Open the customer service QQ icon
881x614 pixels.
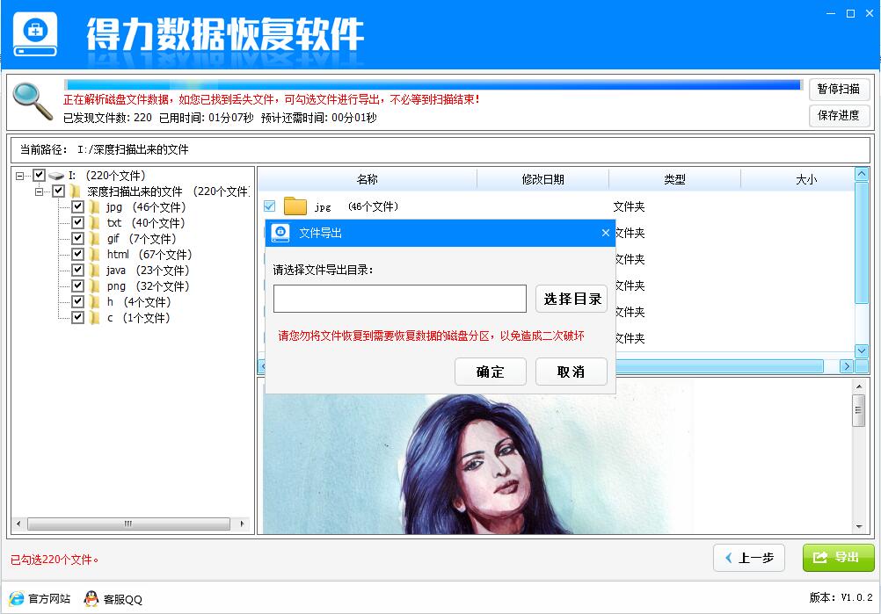[91, 598]
